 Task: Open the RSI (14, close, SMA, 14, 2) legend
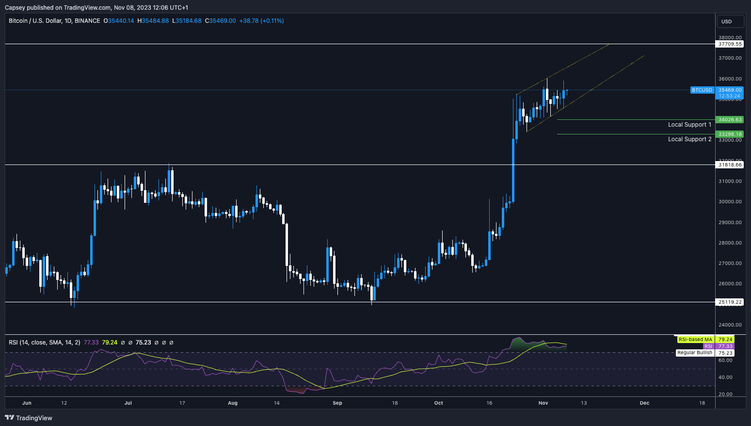tap(45, 343)
